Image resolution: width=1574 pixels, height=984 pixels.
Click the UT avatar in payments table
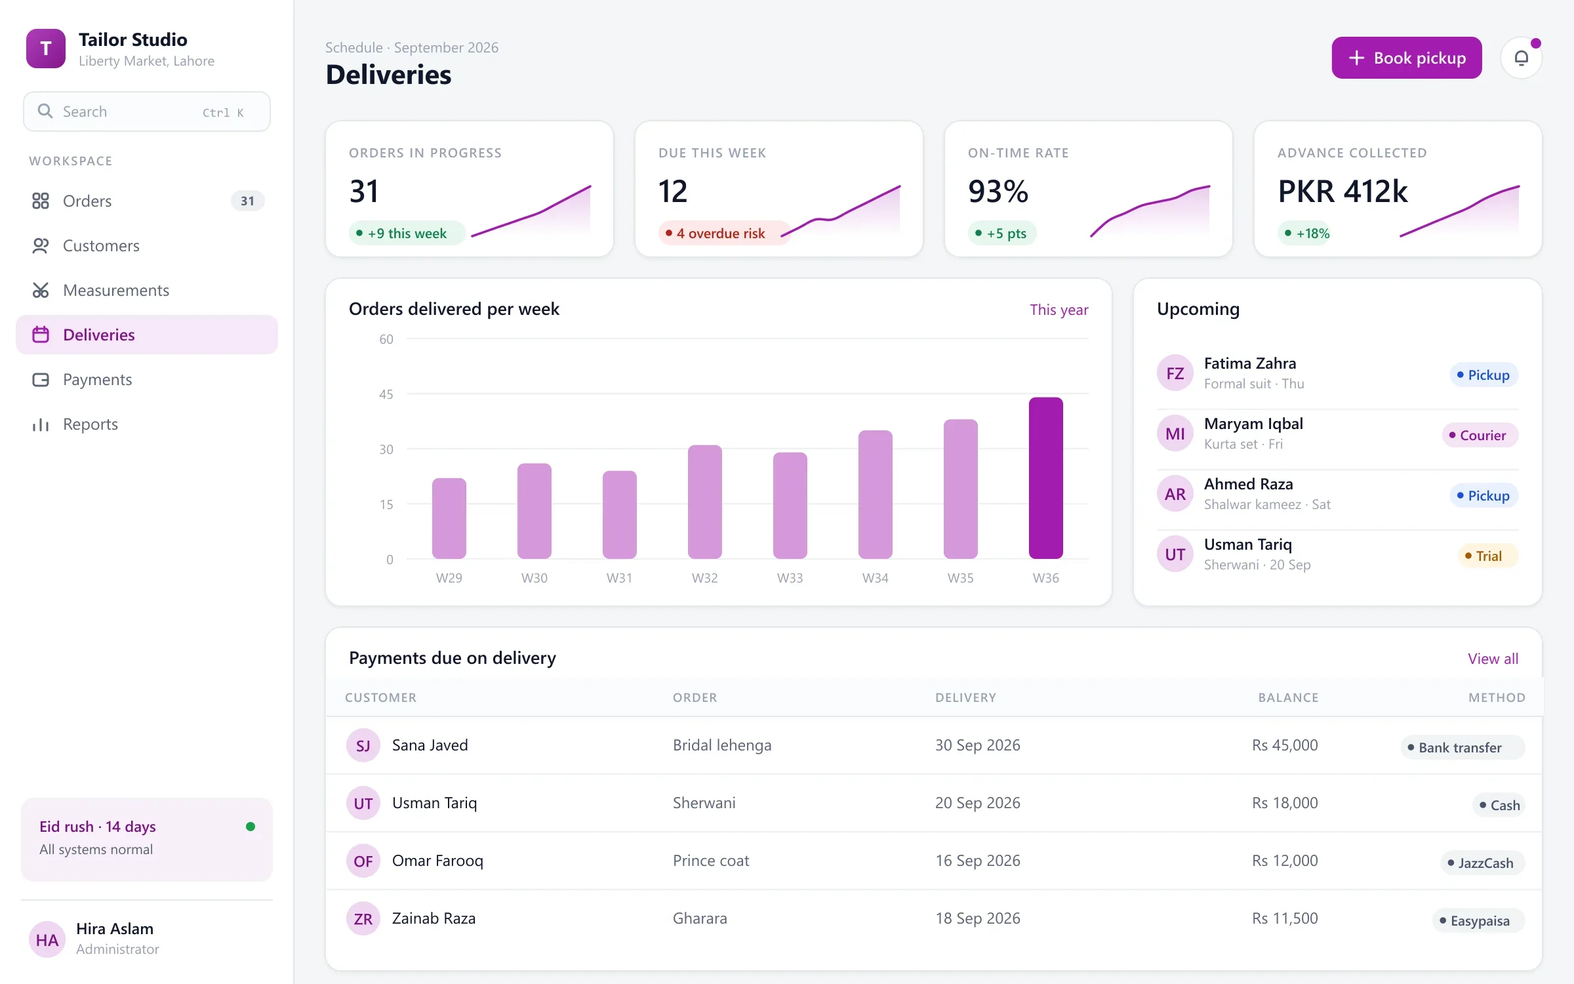tap(363, 803)
